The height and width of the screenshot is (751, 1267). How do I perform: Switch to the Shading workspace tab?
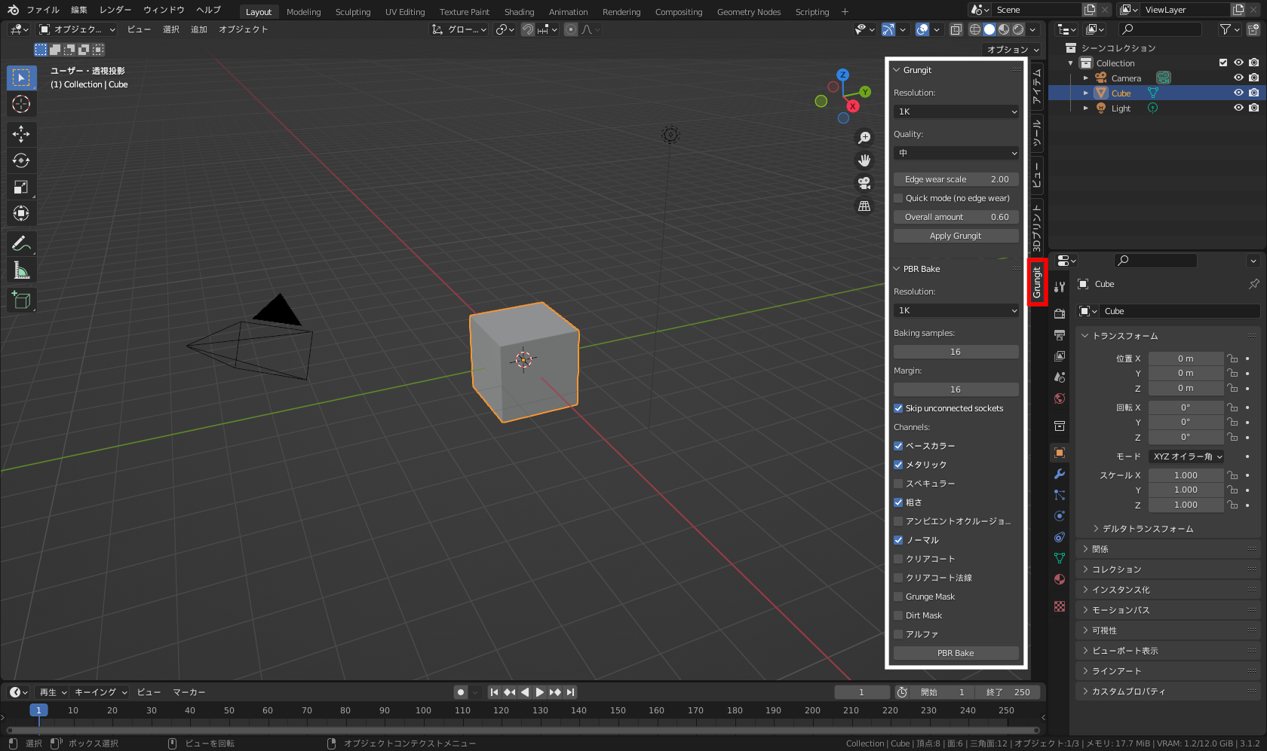click(x=519, y=12)
